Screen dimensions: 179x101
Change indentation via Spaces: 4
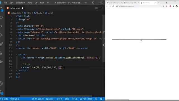tap(50, 99)
